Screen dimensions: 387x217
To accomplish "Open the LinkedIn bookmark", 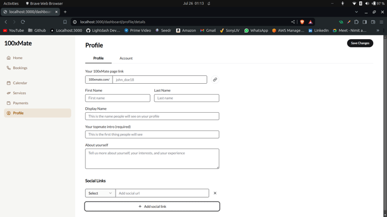I will tap(319, 31).
